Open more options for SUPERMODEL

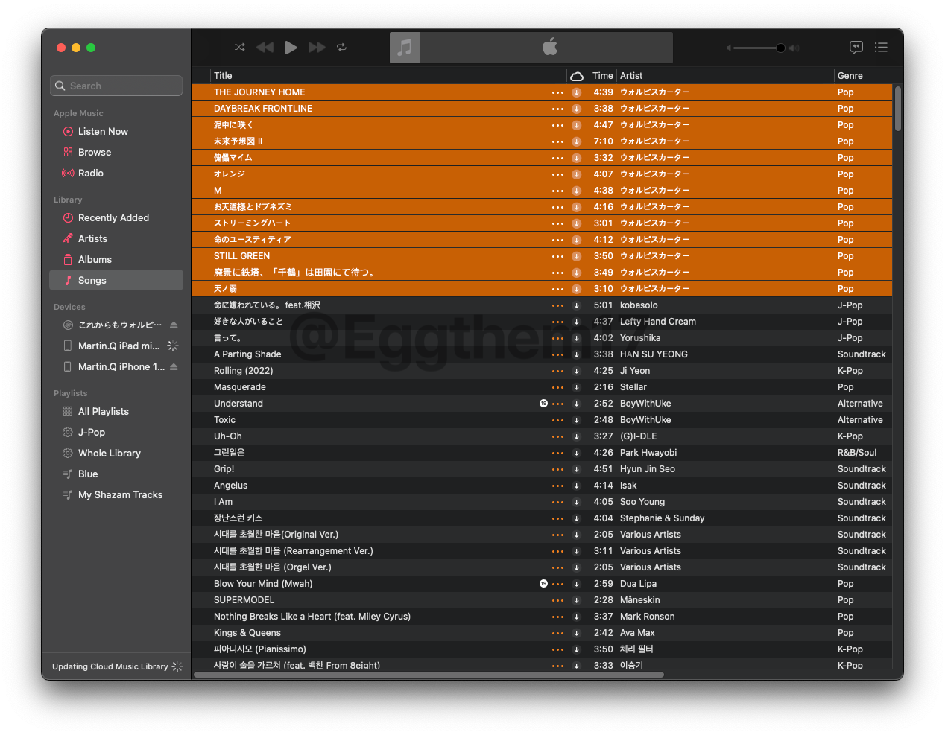557,600
